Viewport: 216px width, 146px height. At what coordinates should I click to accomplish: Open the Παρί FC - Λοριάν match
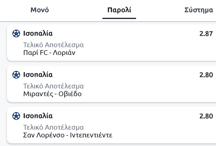50,53
